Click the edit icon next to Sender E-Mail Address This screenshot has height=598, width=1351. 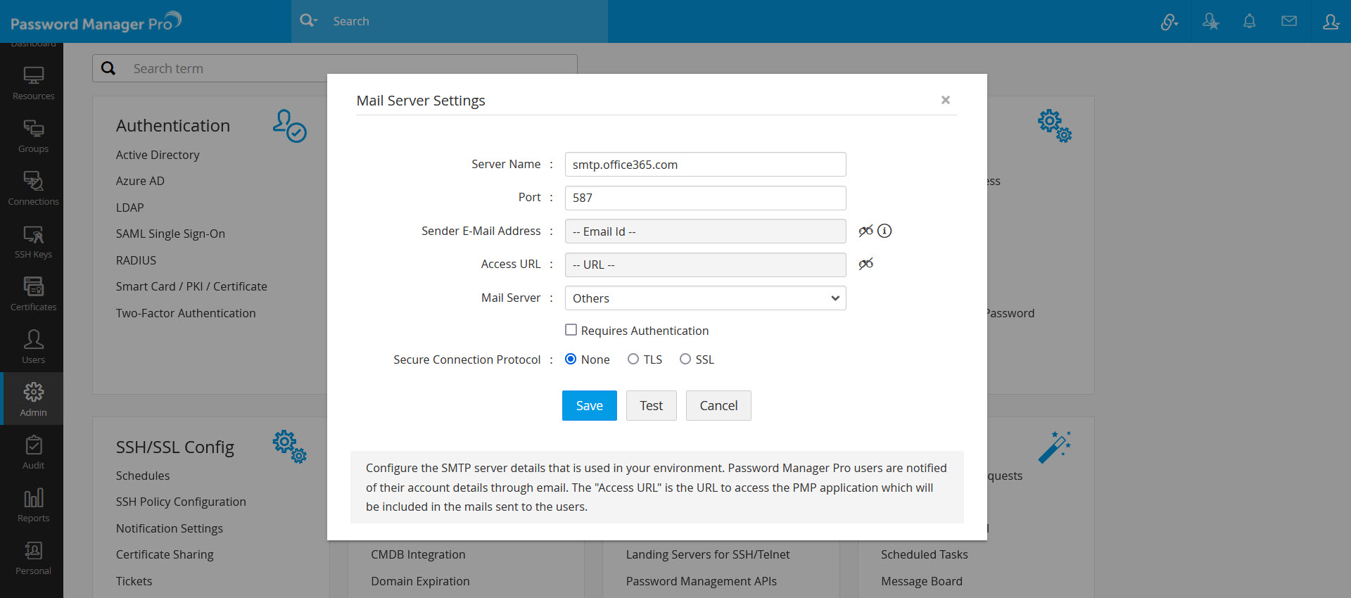(x=865, y=231)
